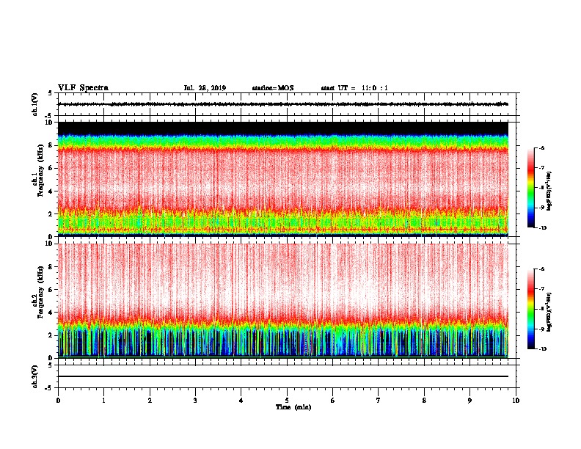Click the "8" frequency tick of ch.2 spectrogram

pos(51,267)
